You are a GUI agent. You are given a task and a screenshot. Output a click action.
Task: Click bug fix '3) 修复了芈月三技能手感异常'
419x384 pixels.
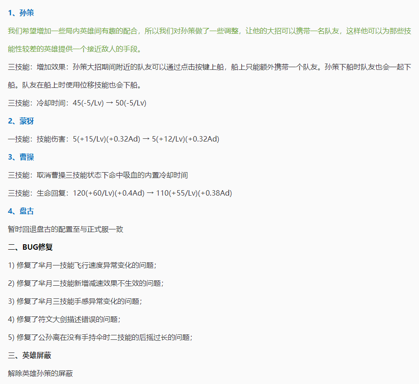pyautogui.click(x=75, y=302)
